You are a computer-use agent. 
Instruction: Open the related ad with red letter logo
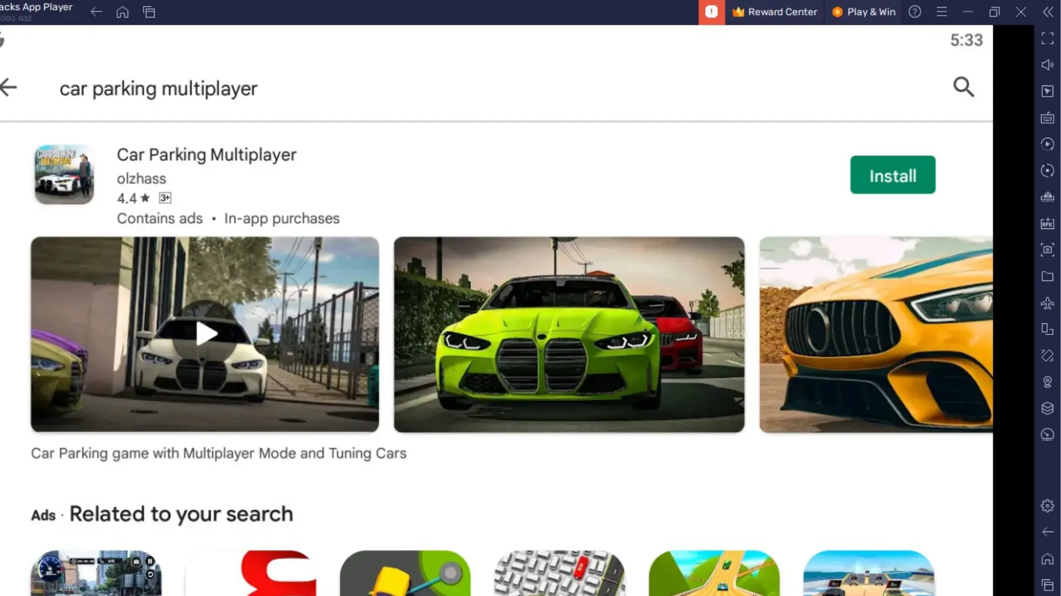click(251, 573)
